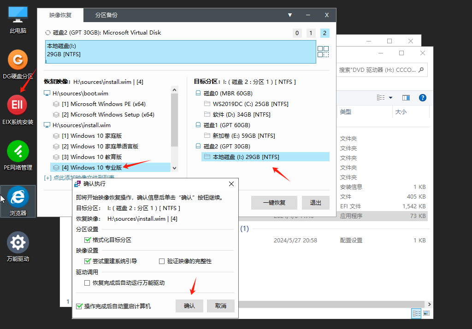Switch to 映像恢复 tab
472x329 pixels.
tap(60, 15)
